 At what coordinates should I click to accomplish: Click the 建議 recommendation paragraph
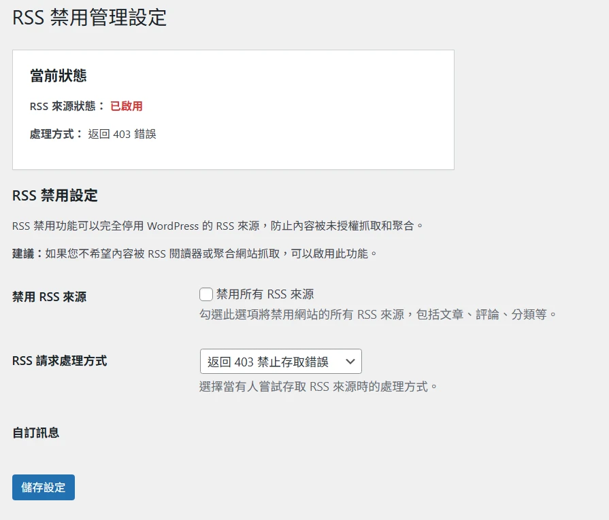pos(195,254)
